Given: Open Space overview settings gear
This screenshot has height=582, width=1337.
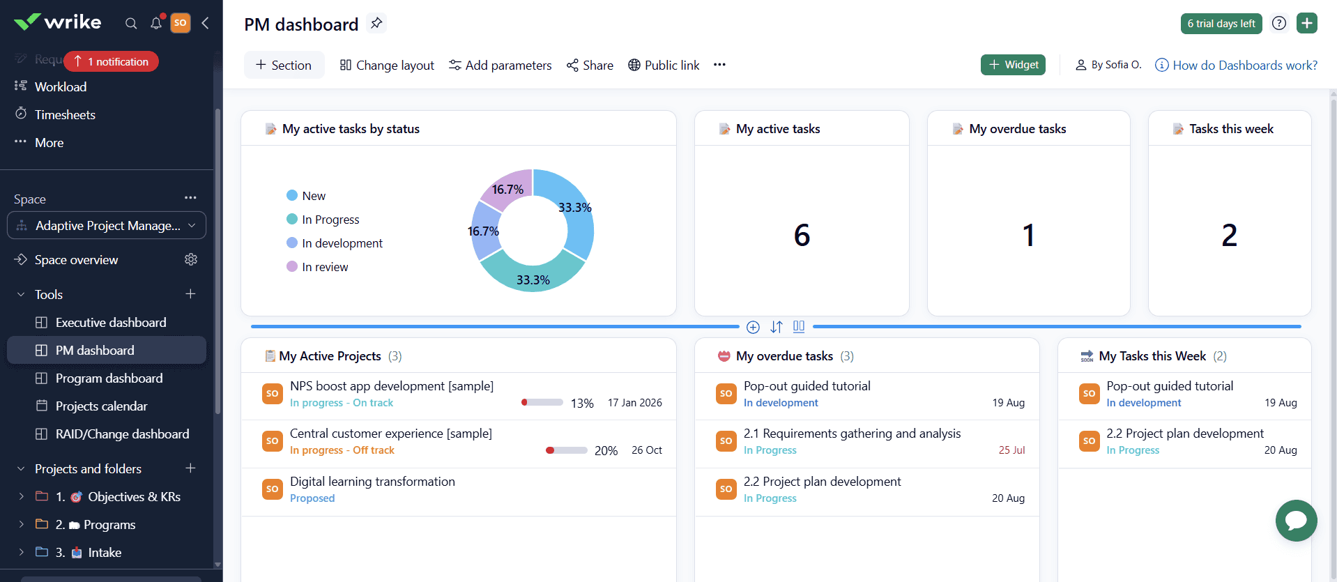Looking at the screenshot, I should point(191,259).
